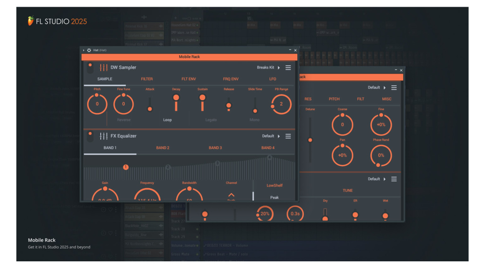Click the PB Range knob

[281, 104]
